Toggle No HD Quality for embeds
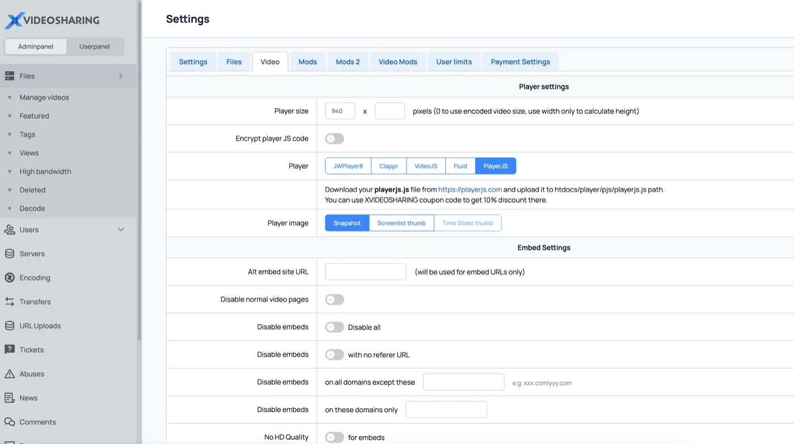Image resolution: width=794 pixels, height=444 pixels. (335, 437)
